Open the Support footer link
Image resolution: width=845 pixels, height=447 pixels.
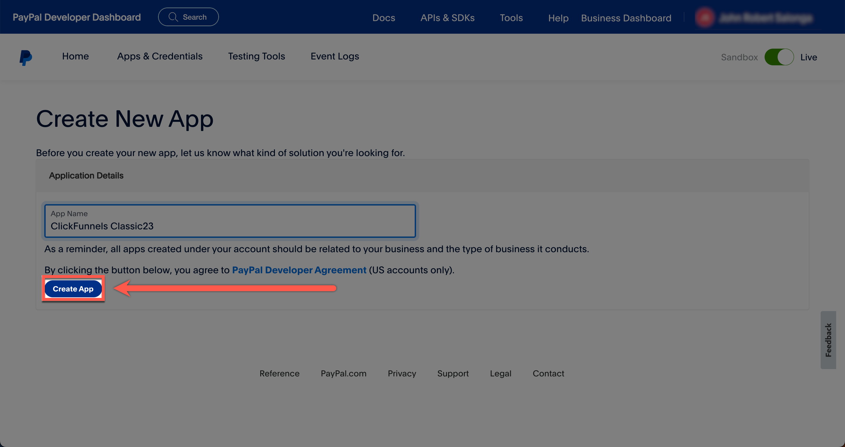point(453,373)
